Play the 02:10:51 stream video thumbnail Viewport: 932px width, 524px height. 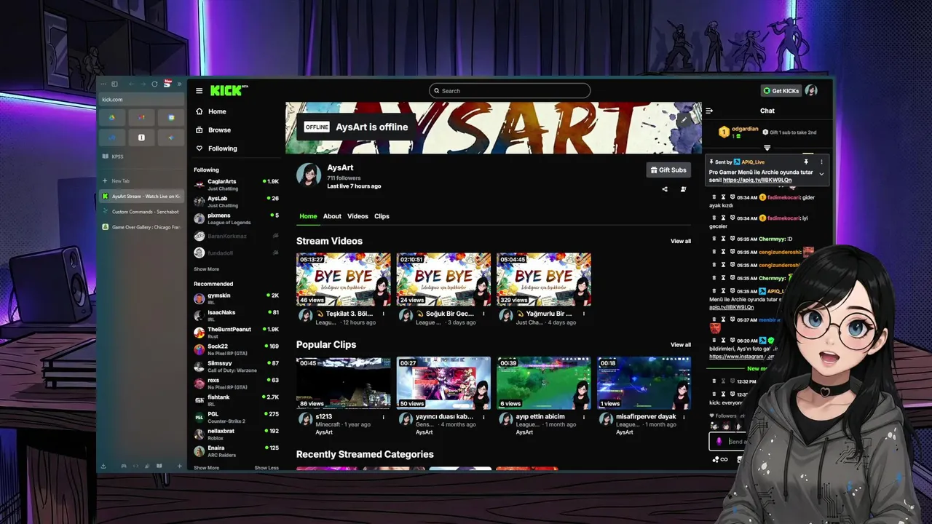443,279
